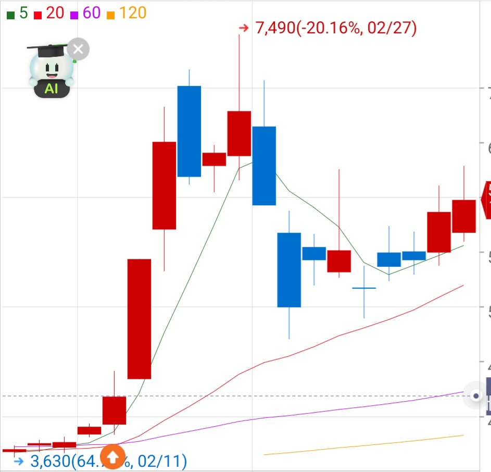Tap the blue arrow beside the 3,630 low
491x472 pixels.
click(19, 462)
